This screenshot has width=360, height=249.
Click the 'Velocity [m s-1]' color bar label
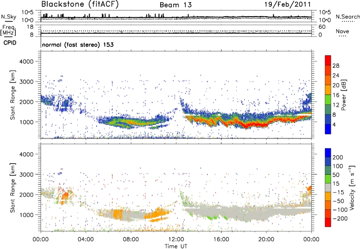[352, 188]
